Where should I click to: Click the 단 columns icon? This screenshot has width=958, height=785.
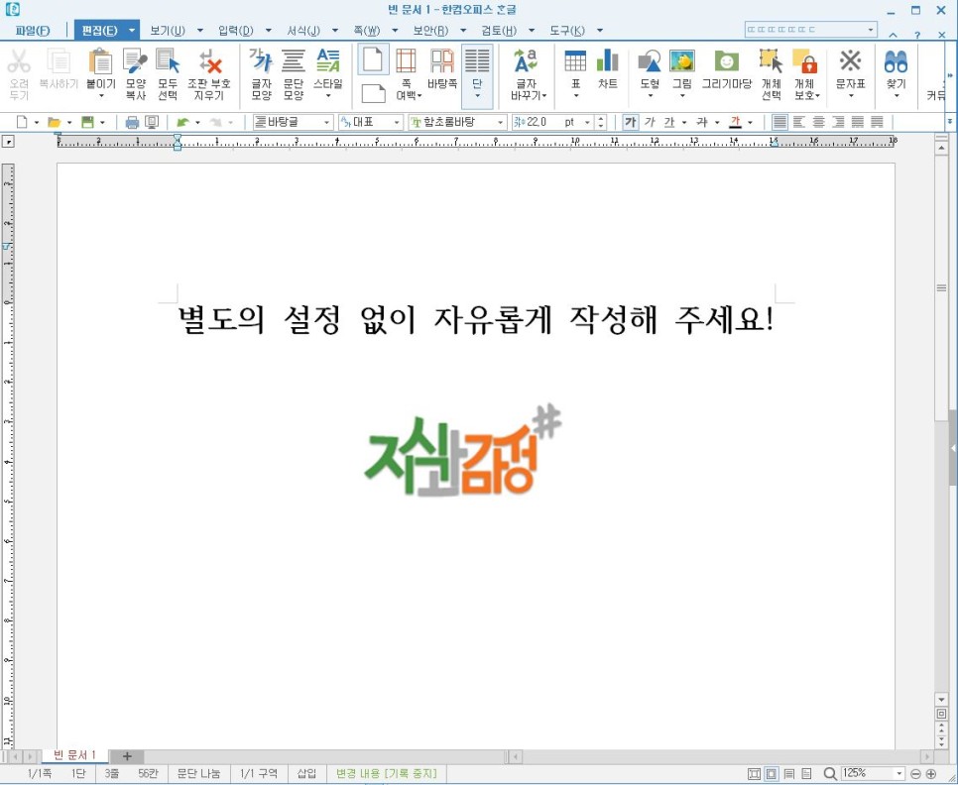(x=477, y=61)
